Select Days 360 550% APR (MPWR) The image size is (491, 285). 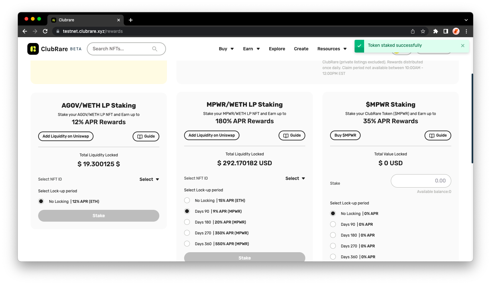point(187,244)
